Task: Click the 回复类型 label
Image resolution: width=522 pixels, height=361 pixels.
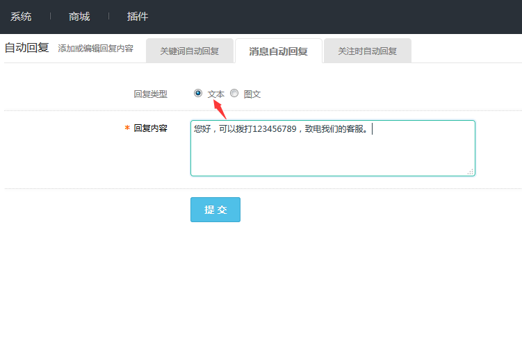Action: tap(150, 94)
